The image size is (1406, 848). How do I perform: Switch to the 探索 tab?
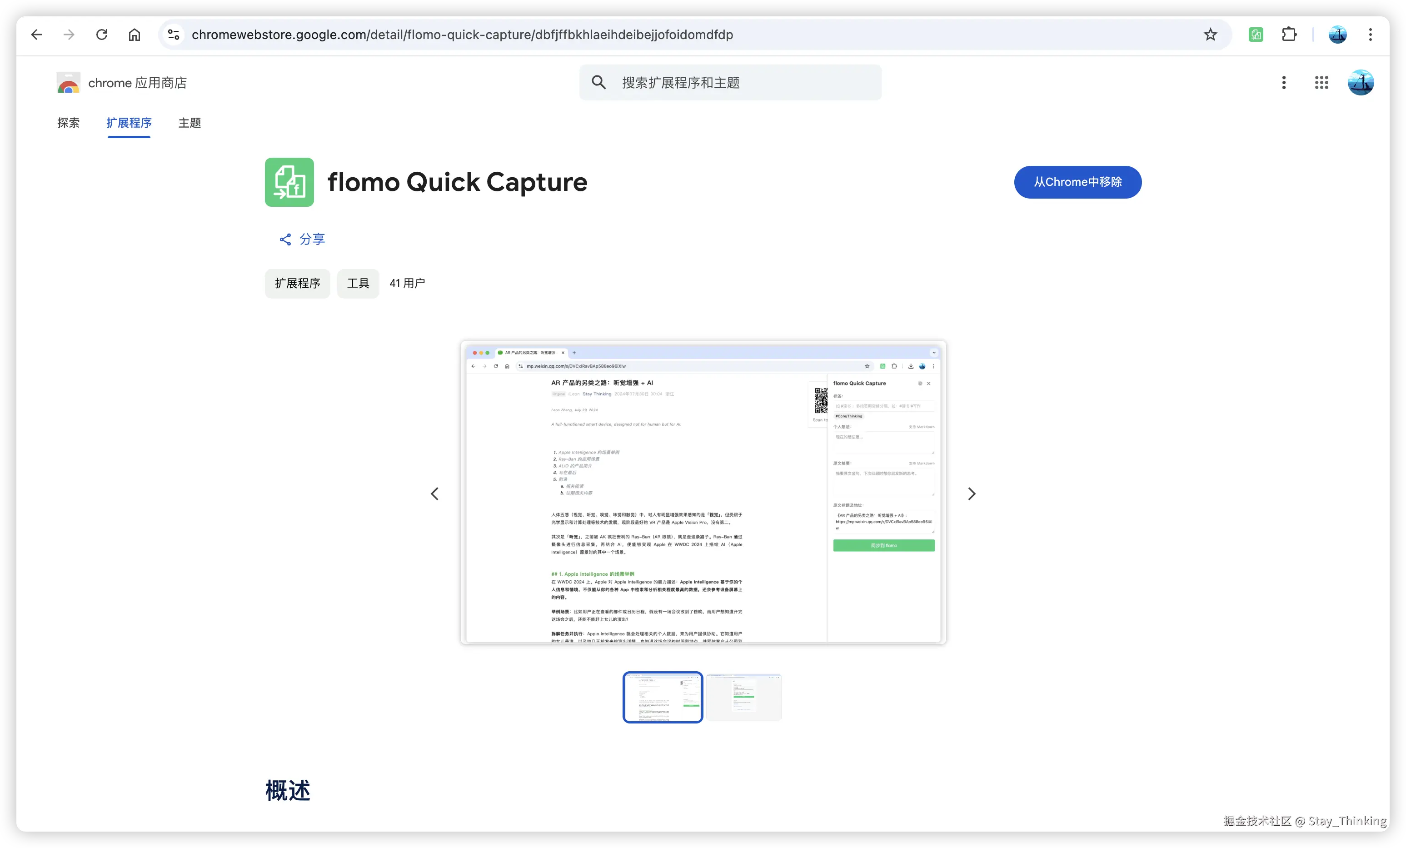click(69, 123)
